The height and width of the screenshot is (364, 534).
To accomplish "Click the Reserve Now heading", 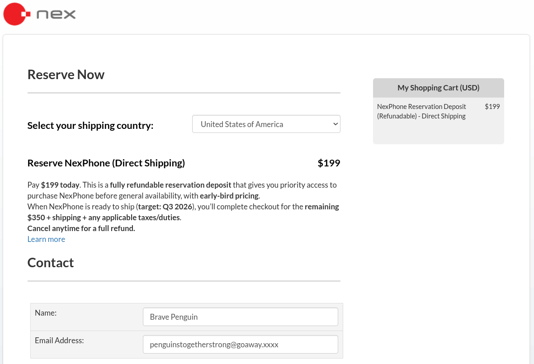I will pyautogui.click(x=66, y=74).
